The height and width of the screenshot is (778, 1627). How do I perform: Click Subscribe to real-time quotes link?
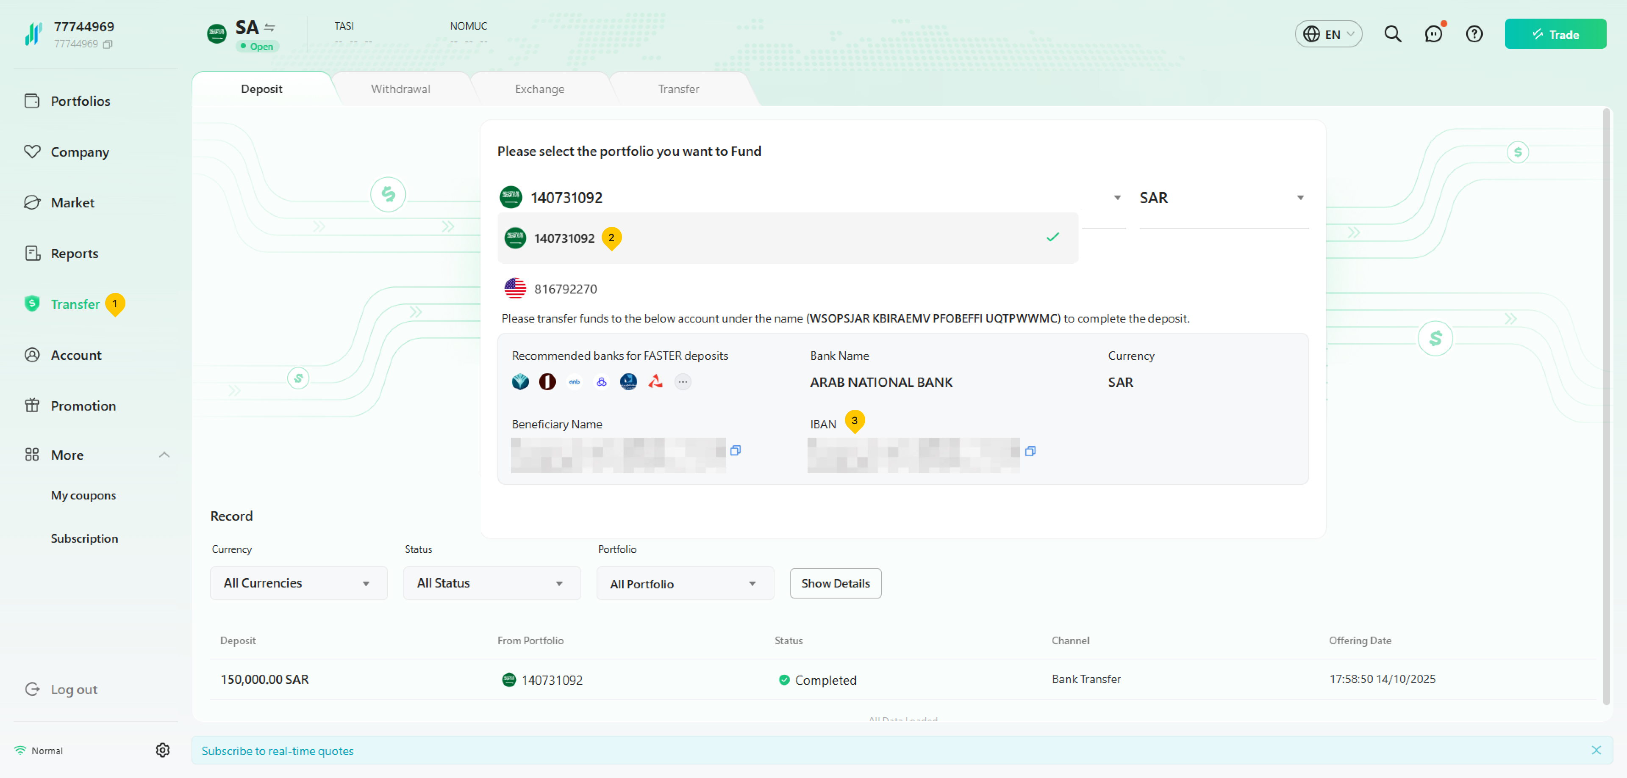[277, 751]
